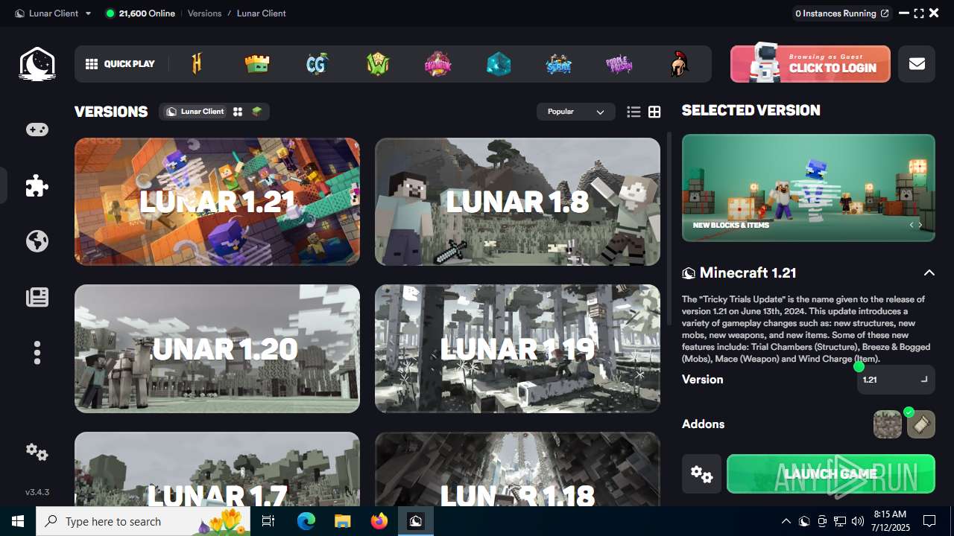Click the Quick Play grid button
Image resolution: width=954 pixels, height=536 pixels.
120,64
